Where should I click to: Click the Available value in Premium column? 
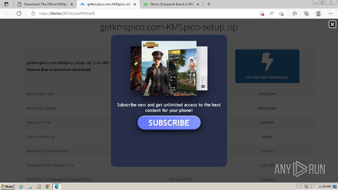267,179
